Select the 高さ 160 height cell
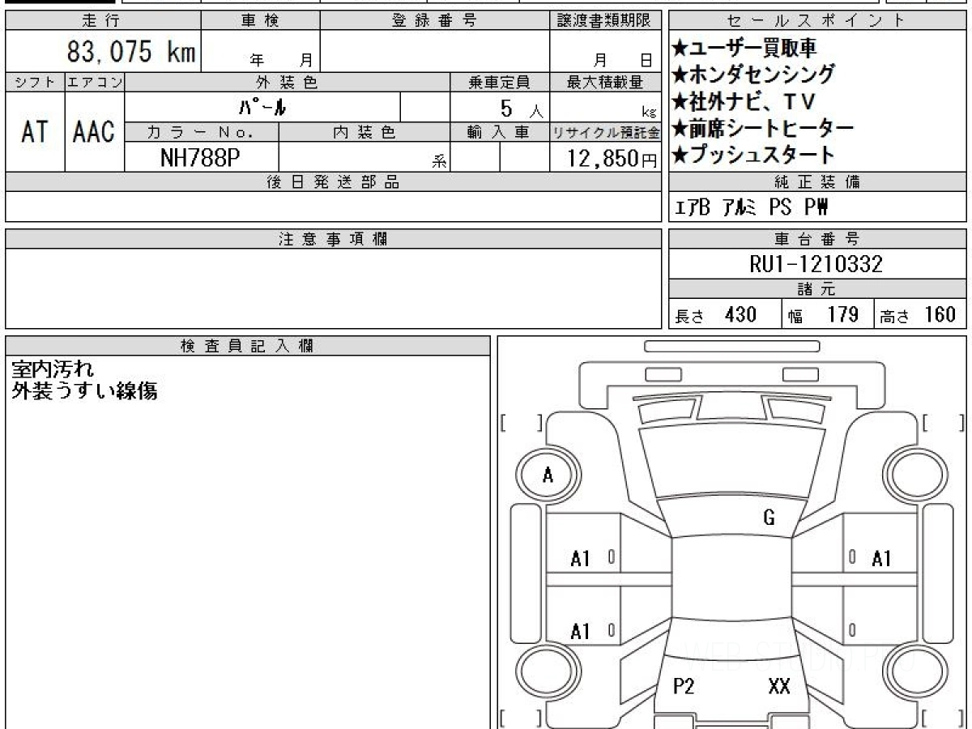This screenshot has height=729, width=972. pos(919,314)
